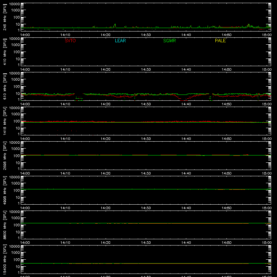Click the yellow PALE station legend label
This screenshot has height=277, width=277.
point(220,41)
